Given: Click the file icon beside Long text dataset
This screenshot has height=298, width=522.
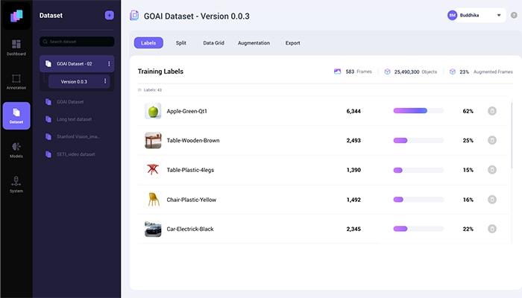Looking at the screenshot, I should coord(48,119).
